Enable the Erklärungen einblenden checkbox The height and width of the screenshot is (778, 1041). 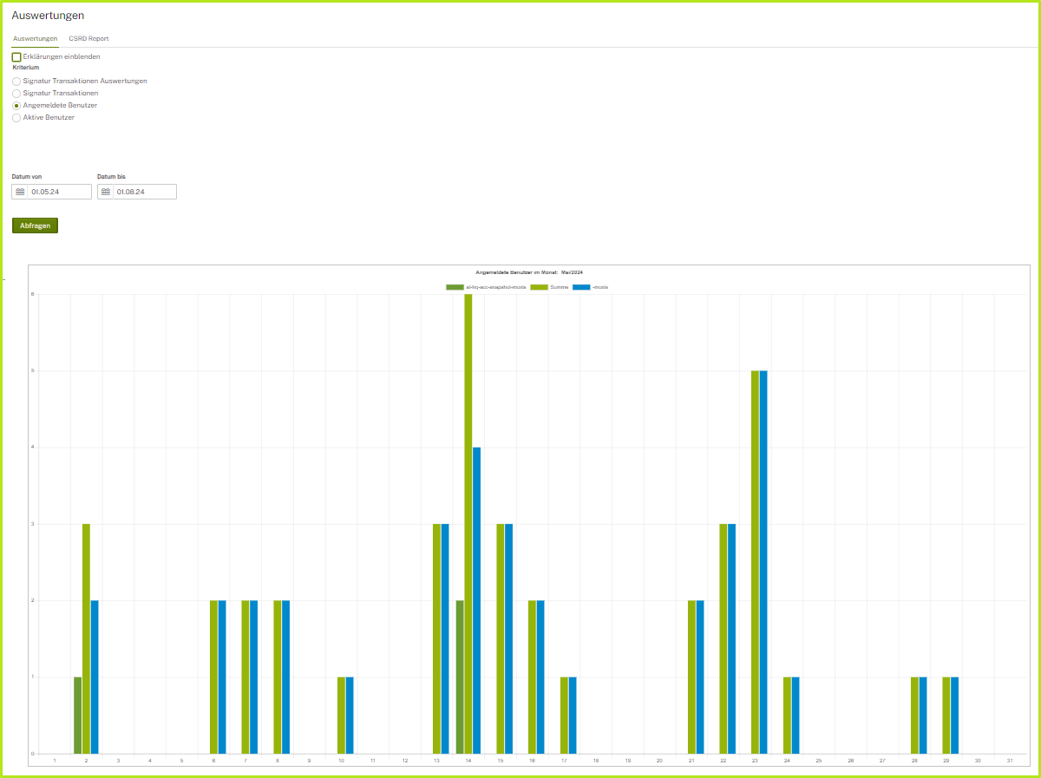point(16,57)
